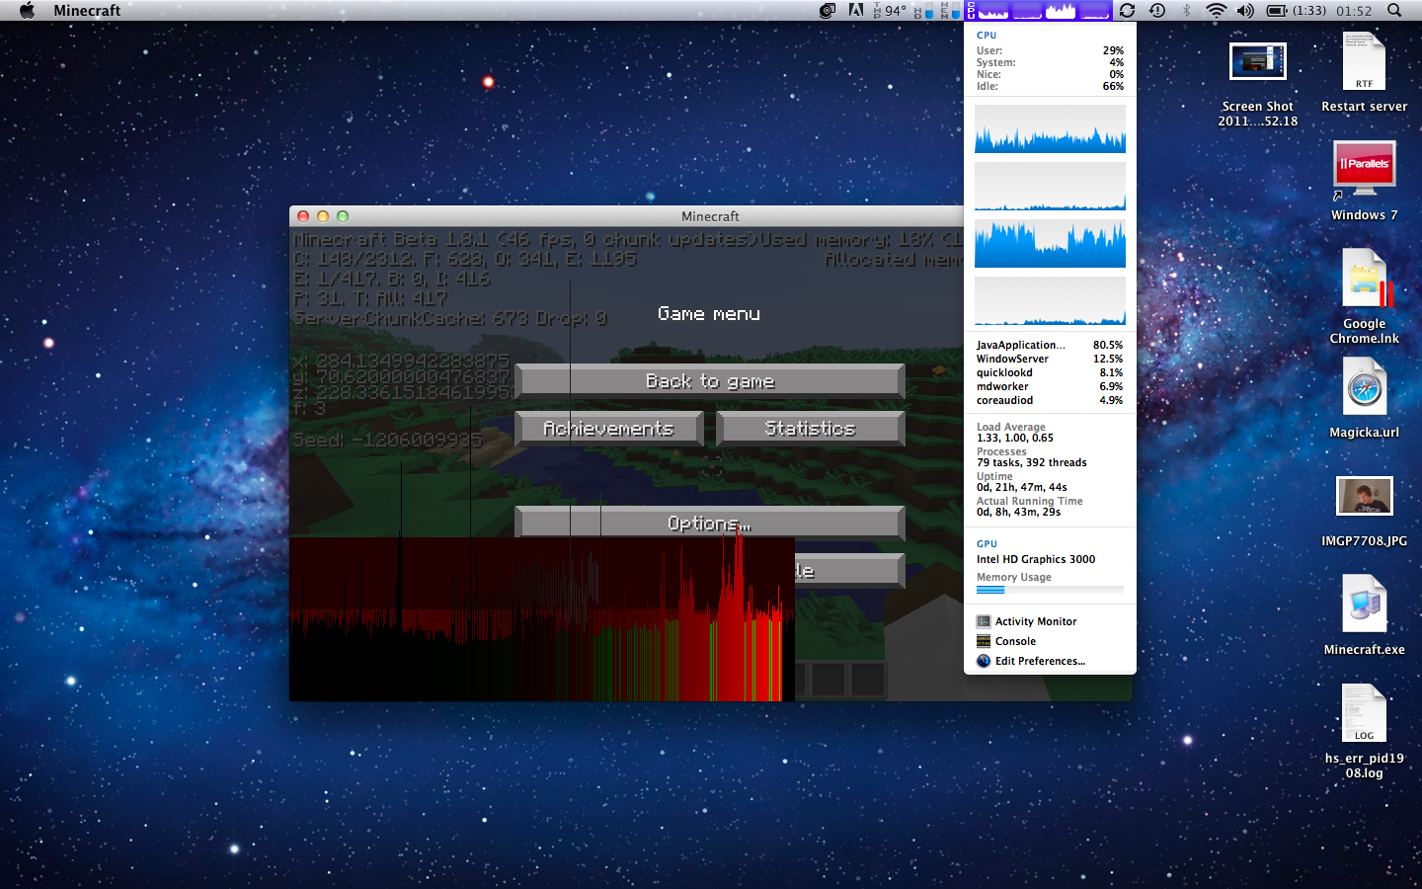This screenshot has width=1422, height=889.
Task: Click the first CPU core usage graph
Action: 1050,128
